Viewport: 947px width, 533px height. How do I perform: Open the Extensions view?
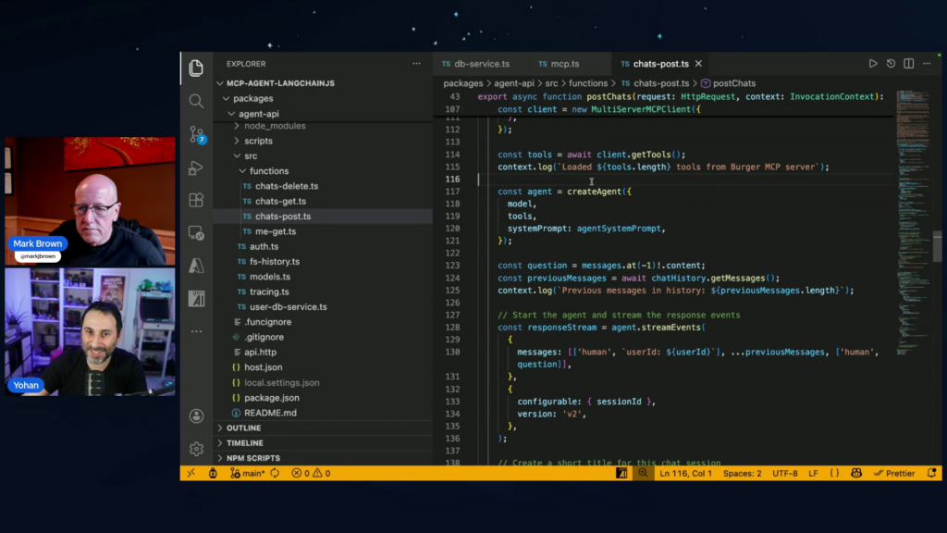click(x=195, y=200)
